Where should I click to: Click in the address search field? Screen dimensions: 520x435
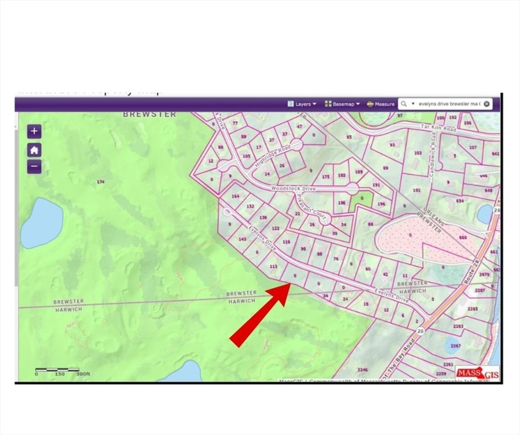(449, 104)
